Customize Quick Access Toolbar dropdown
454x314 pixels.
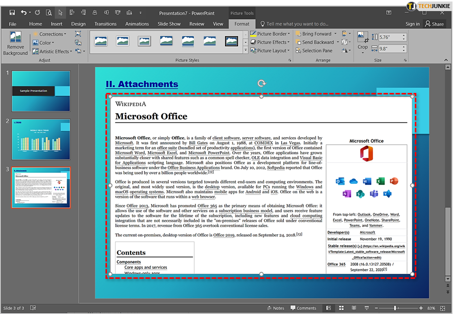tap(141, 13)
